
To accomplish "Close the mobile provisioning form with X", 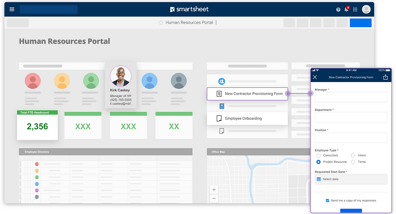I will tap(315, 77).
